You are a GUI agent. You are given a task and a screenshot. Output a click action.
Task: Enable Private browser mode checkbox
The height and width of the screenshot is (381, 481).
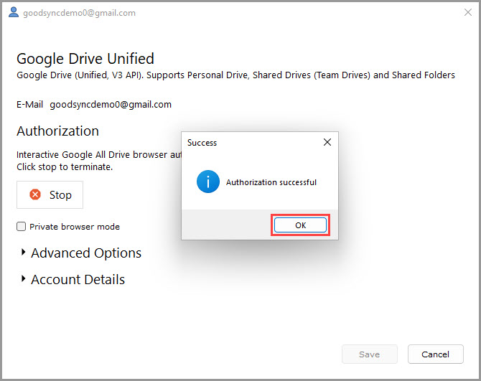coord(21,227)
